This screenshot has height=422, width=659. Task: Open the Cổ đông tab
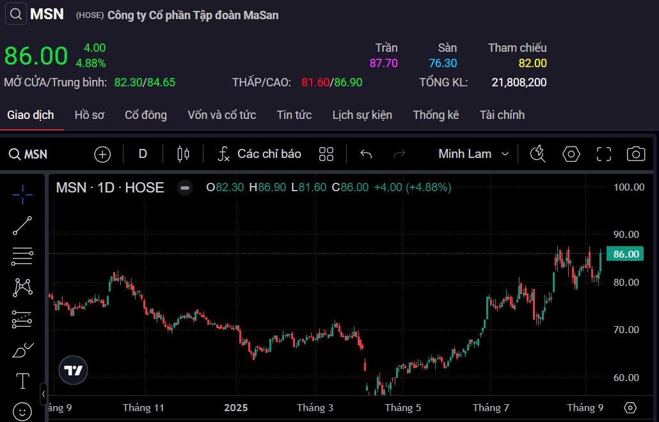pyautogui.click(x=146, y=115)
